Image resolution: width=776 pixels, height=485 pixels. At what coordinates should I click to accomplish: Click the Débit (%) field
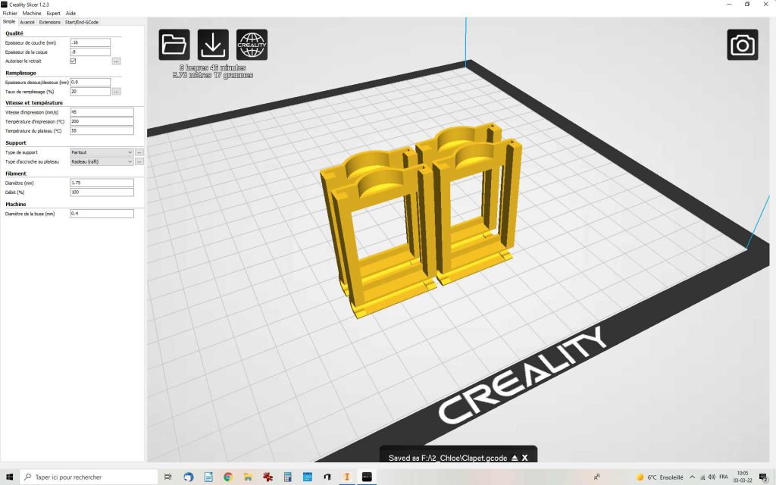click(x=102, y=192)
